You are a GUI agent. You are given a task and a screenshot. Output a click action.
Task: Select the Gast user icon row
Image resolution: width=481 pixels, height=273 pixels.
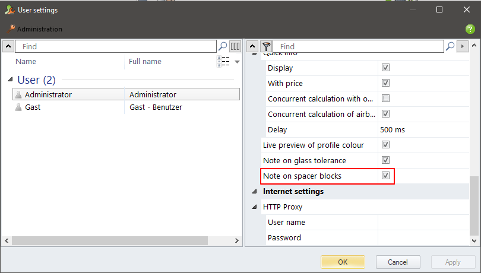pos(18,107)
